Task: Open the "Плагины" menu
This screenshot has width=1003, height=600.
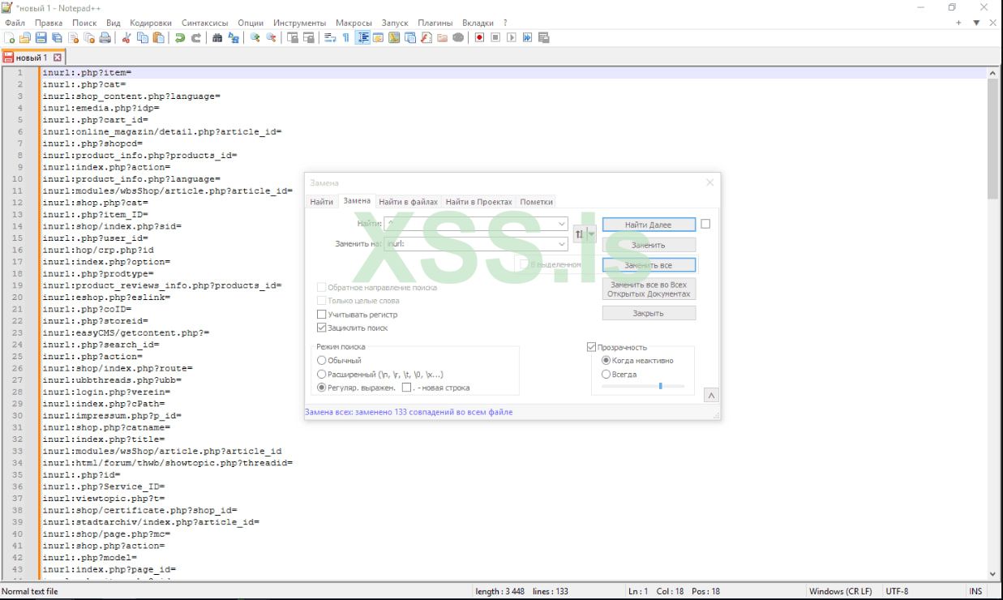Action: coord(435,23)
